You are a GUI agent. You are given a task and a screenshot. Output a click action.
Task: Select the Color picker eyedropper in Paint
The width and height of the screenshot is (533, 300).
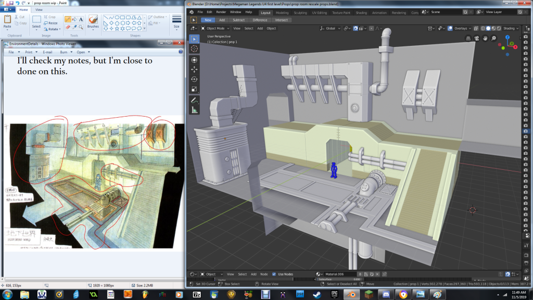coord(74,27)
